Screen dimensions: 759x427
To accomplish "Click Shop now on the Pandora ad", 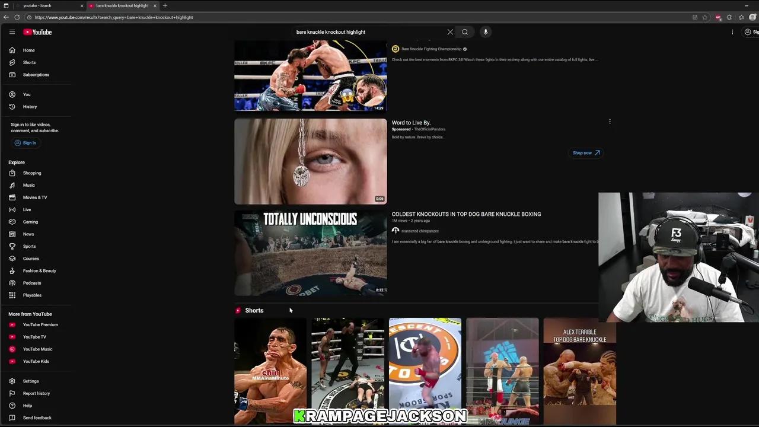I will [586, 153].
